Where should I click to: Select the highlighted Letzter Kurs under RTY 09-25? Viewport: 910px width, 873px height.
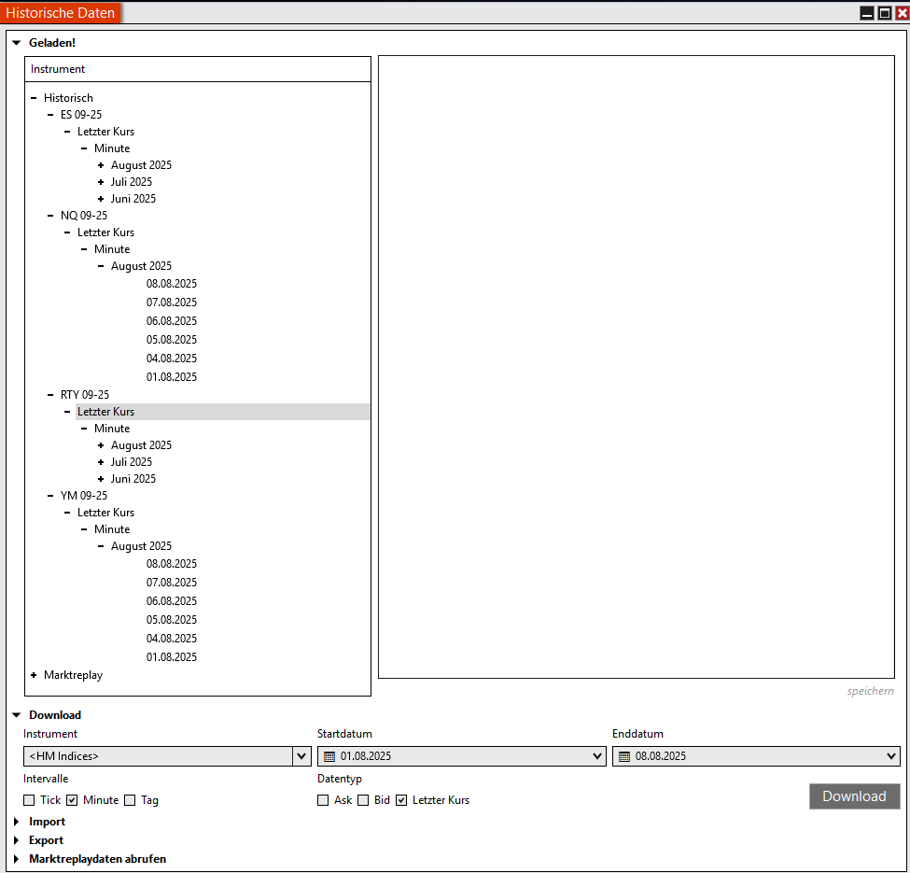106,412
